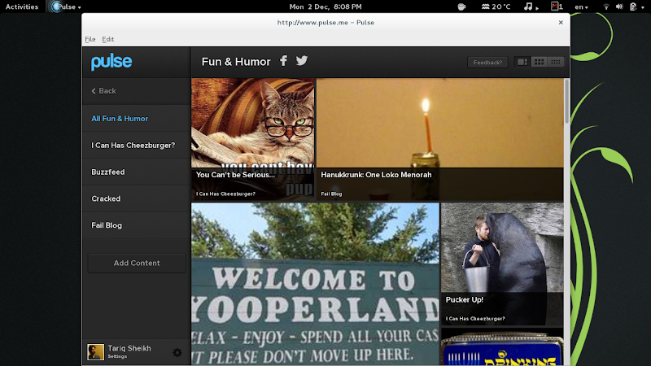Screen dimensions: 651x366
Task: Open the clock and calendar menu
Action: coord(325,7)
